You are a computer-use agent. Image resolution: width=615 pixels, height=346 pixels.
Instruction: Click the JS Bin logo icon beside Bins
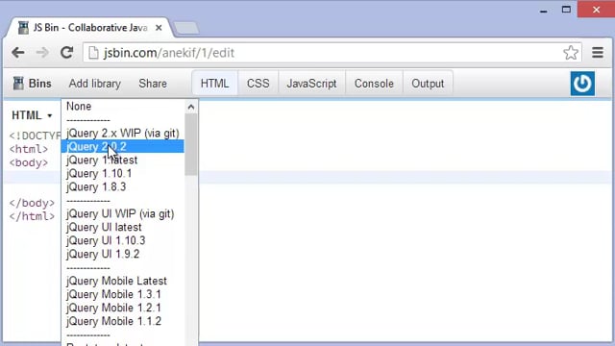[x=18, y=84]
